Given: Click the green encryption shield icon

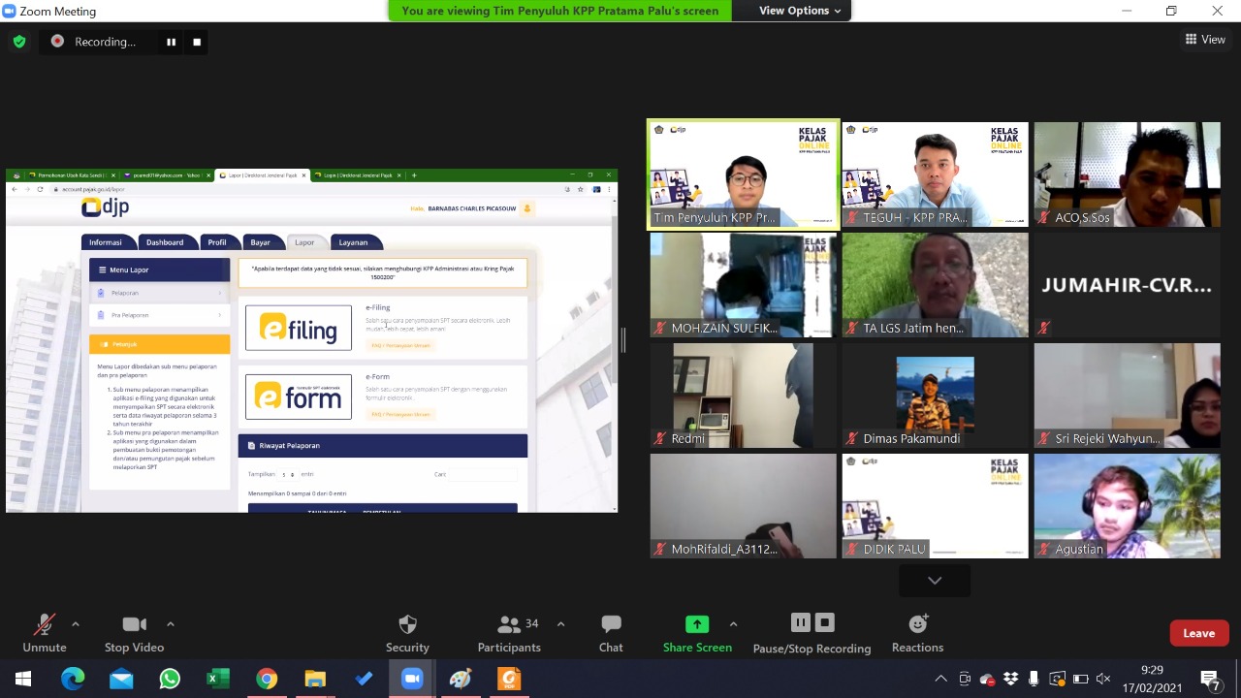Looking at the screenshot, I should 18,42.
